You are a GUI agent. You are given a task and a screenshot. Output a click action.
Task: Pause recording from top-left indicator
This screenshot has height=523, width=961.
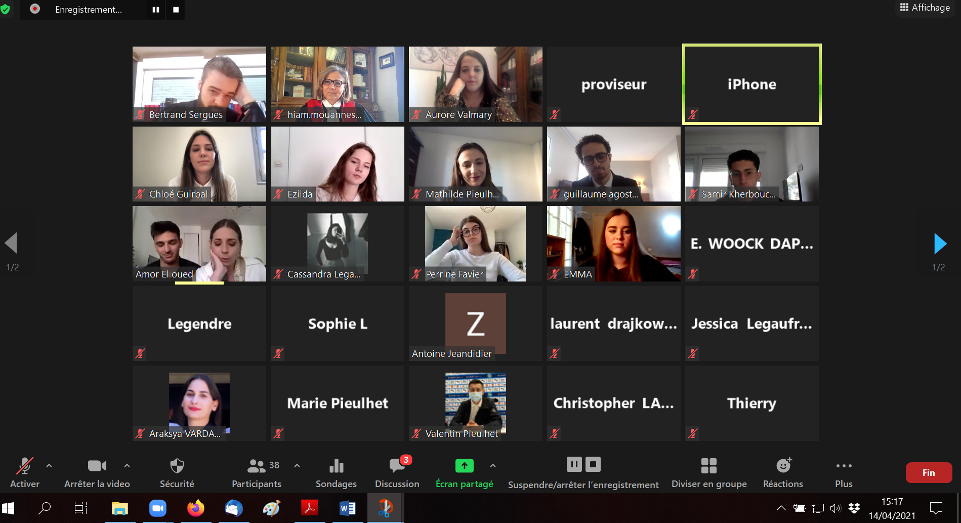coord(156,10)
